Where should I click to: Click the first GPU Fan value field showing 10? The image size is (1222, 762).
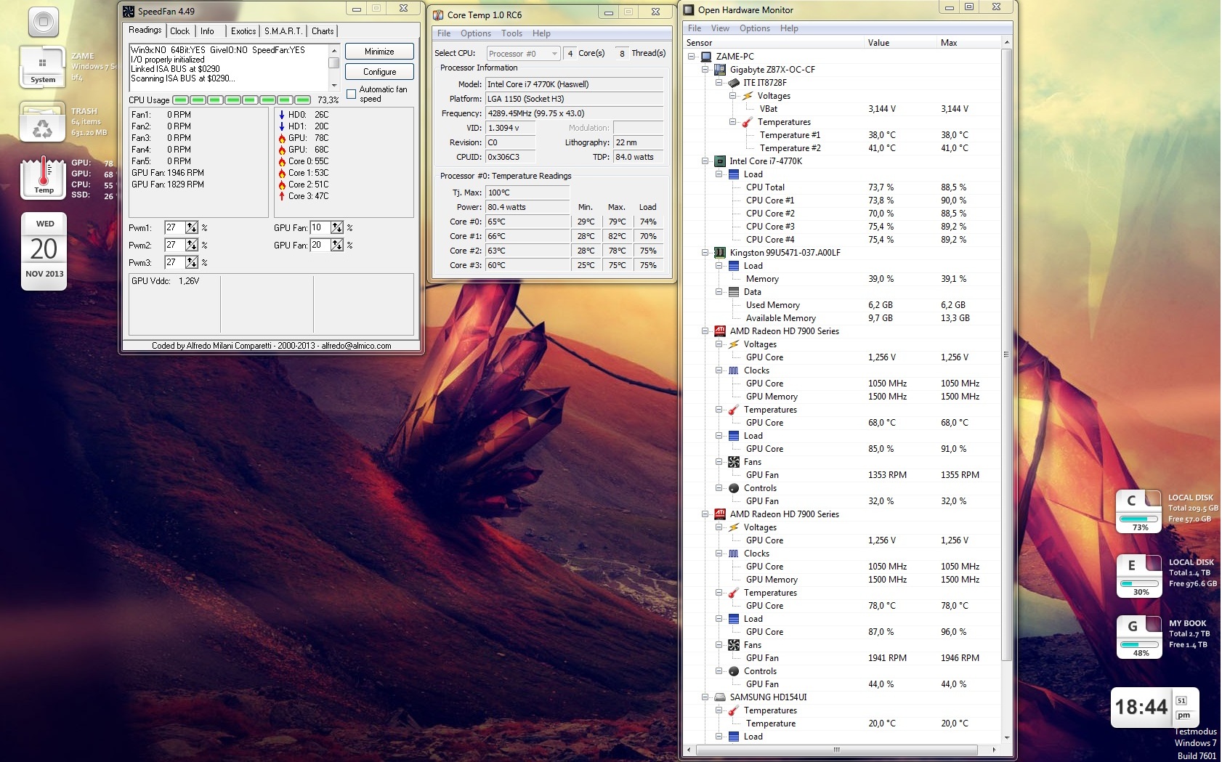320,227
